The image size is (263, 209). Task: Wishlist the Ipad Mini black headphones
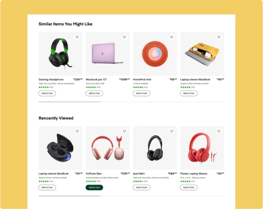[x=171, y=131]
